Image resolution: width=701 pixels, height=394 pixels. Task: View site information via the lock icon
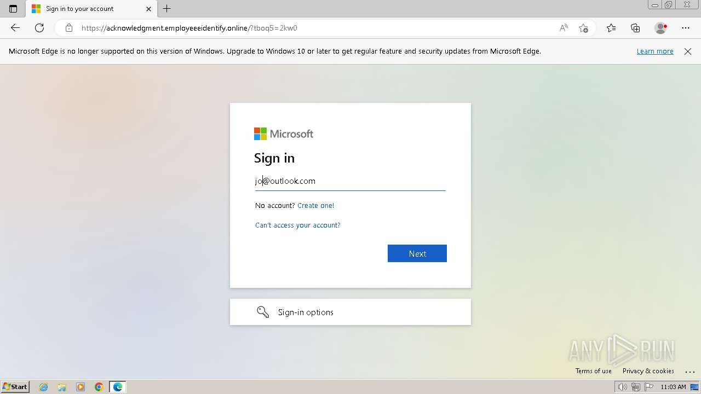pyautogui.click(x=68, y=28)
